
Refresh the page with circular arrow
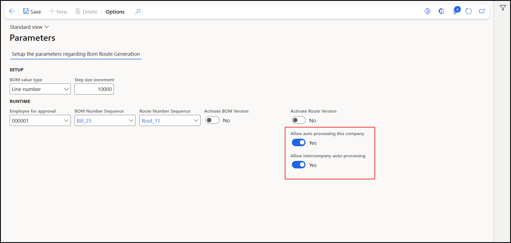469,11
